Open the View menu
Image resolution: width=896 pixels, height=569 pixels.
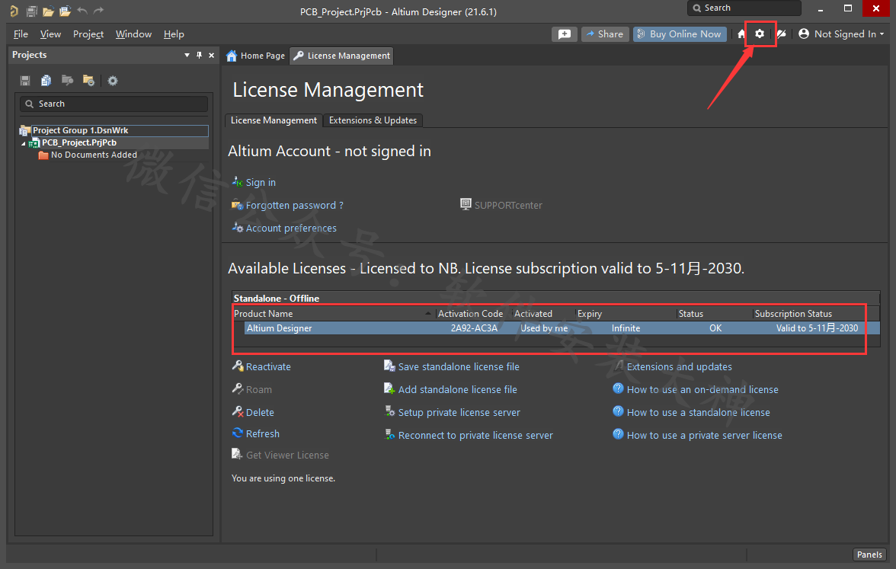click(x=50, y=34)
